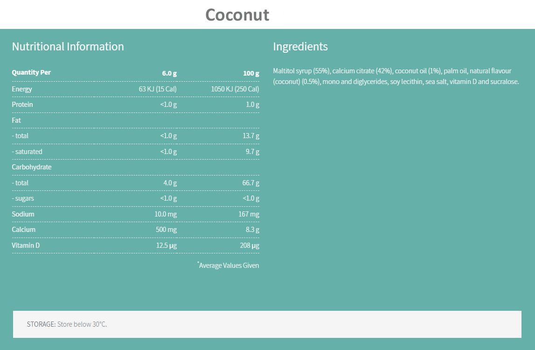Click the 100 g column header
535x350 pixels.
[x=251, y=73]
